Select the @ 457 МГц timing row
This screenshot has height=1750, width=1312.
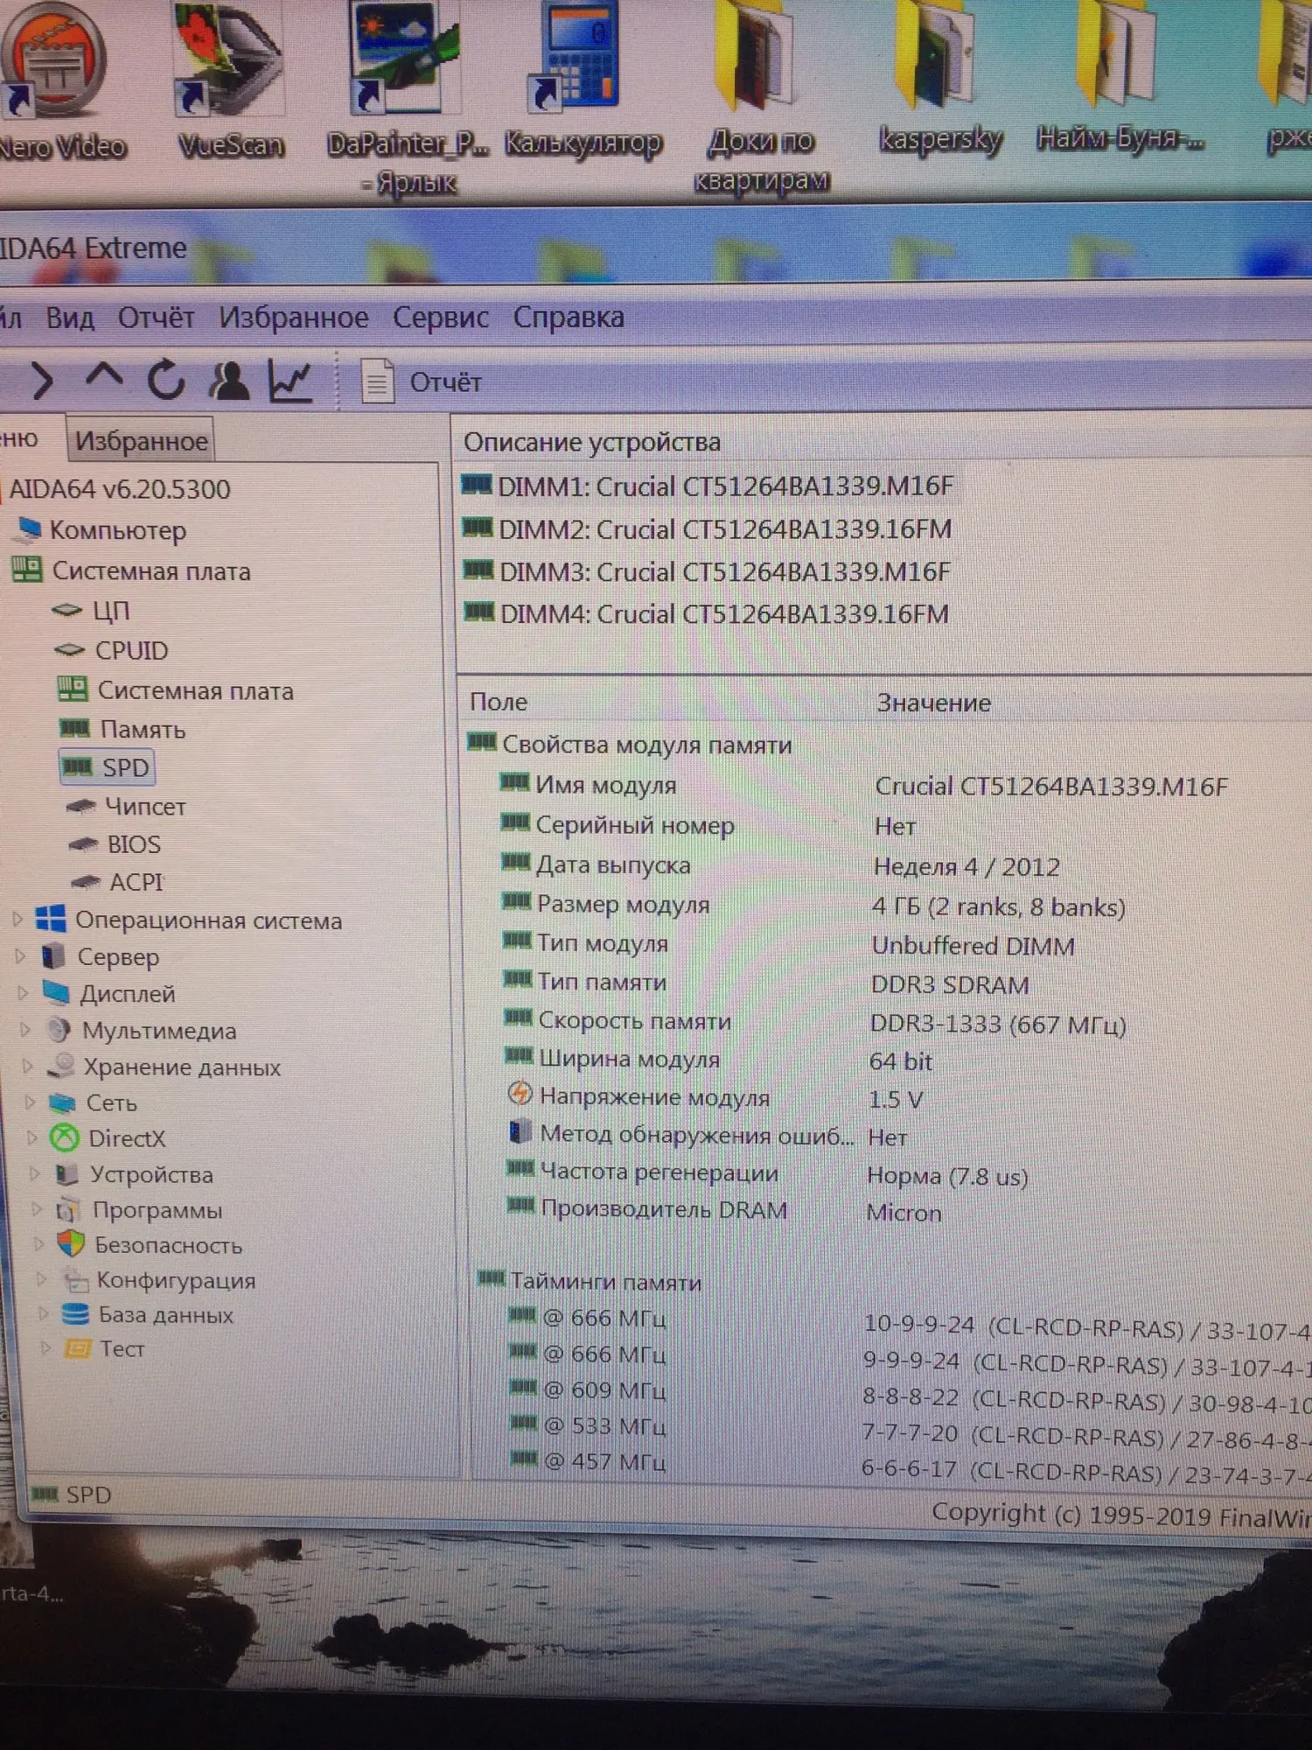pos(910,1466)
